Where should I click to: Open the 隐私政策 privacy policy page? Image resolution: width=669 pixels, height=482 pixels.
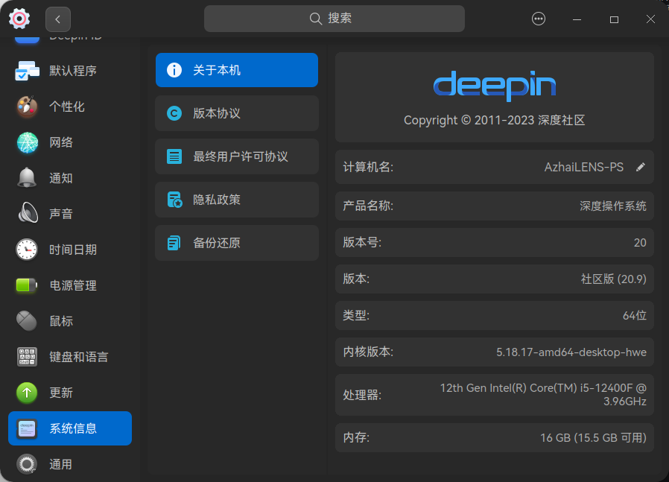(x=236, y=200)
